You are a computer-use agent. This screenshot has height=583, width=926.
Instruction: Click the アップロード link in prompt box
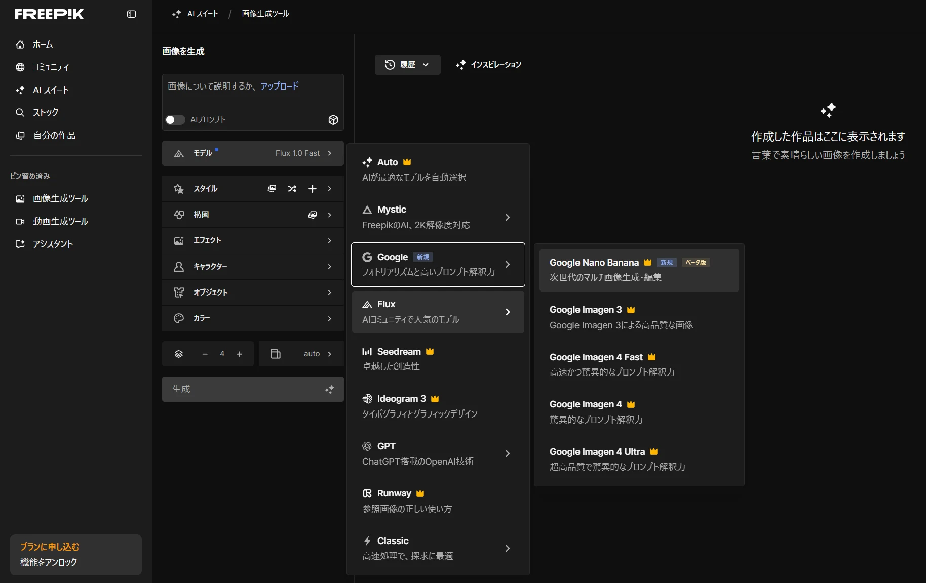pos(280,86)
